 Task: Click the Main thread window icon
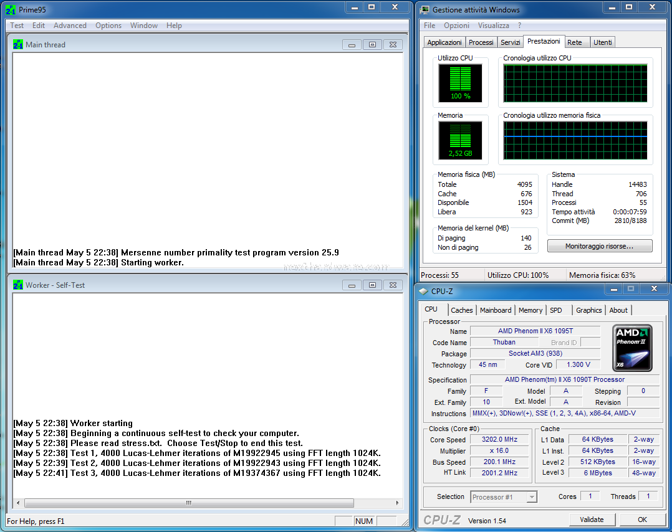[18, 45]
